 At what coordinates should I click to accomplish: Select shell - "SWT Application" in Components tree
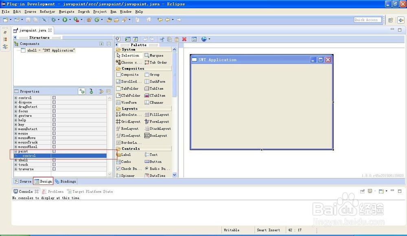coord(50,50)
